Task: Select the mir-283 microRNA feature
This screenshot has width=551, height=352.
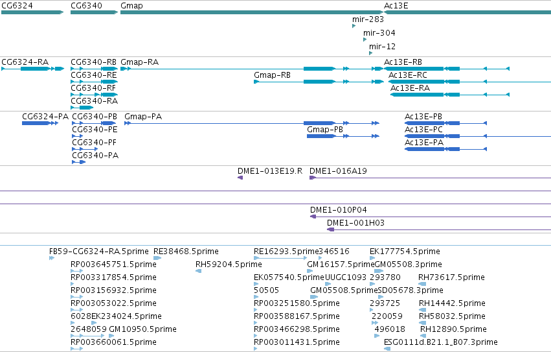Action: click(x=368, y=19)
